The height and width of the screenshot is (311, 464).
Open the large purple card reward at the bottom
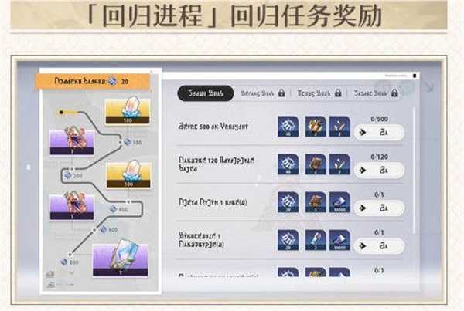120,260
